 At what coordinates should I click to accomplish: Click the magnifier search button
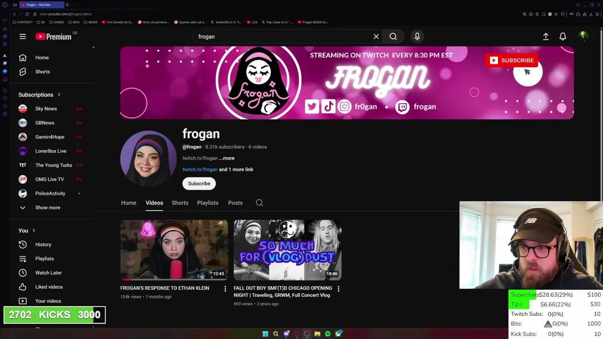(393, 36)
